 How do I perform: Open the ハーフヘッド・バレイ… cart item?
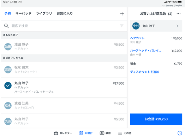tap(156, 52)
